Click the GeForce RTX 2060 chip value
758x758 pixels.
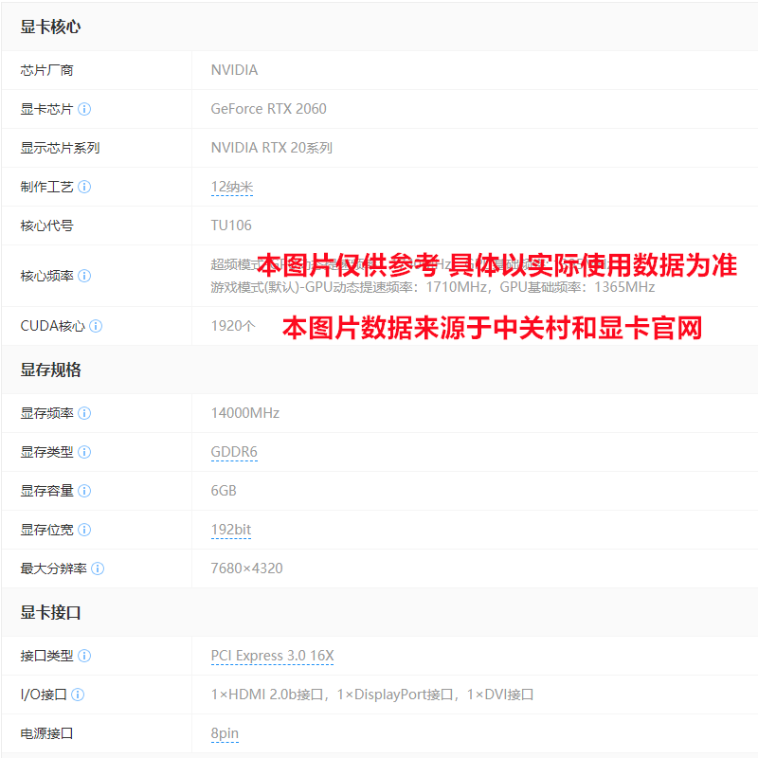pyautogui.click(x=268, y=109)
